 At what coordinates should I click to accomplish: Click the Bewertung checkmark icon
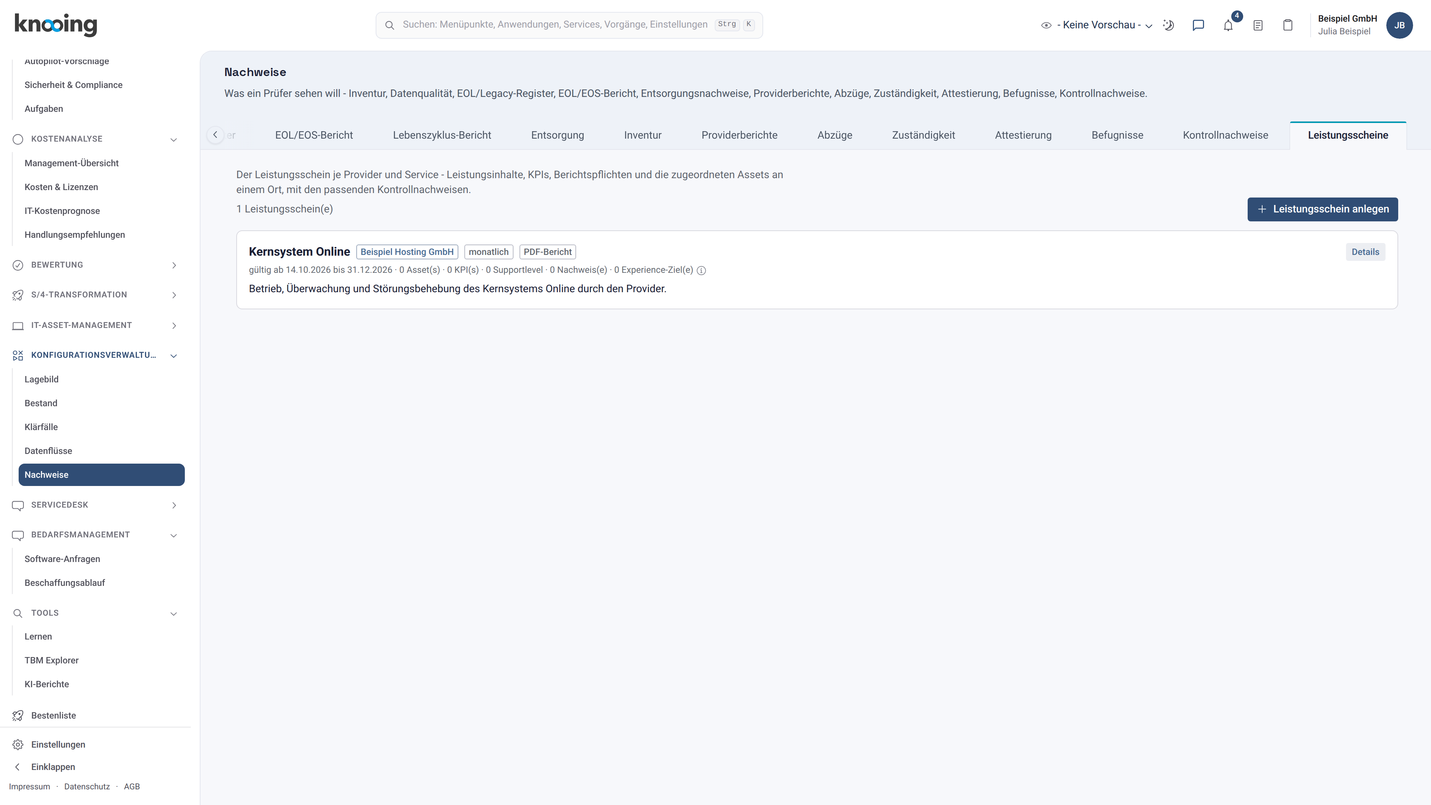18,265
